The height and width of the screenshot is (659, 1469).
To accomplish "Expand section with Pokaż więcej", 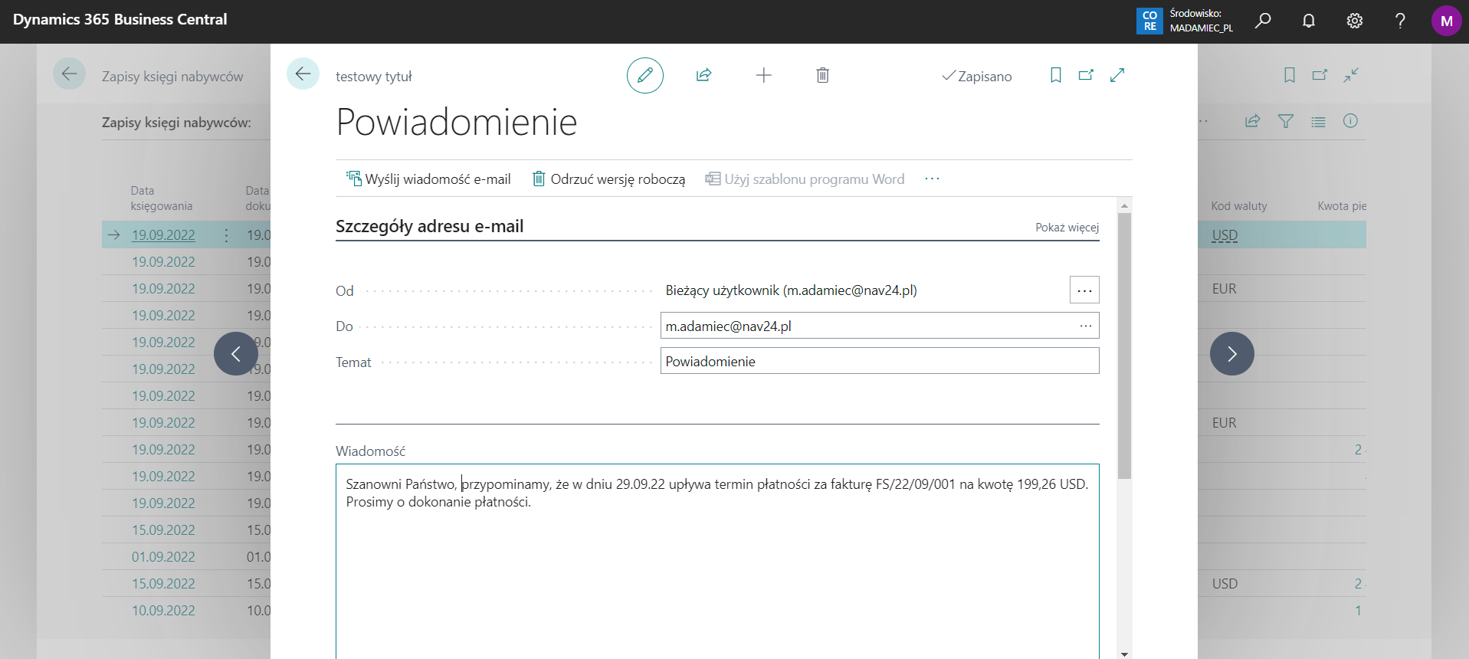I will pos(1067,228).
